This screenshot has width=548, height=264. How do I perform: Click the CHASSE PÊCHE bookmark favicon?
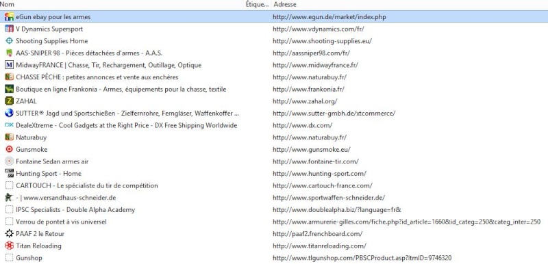click(x=10, y=77)
